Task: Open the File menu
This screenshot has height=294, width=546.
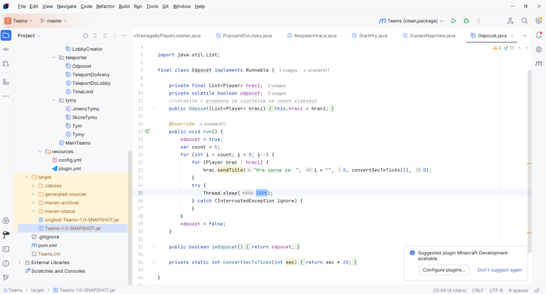Action: tap(21, 6)
